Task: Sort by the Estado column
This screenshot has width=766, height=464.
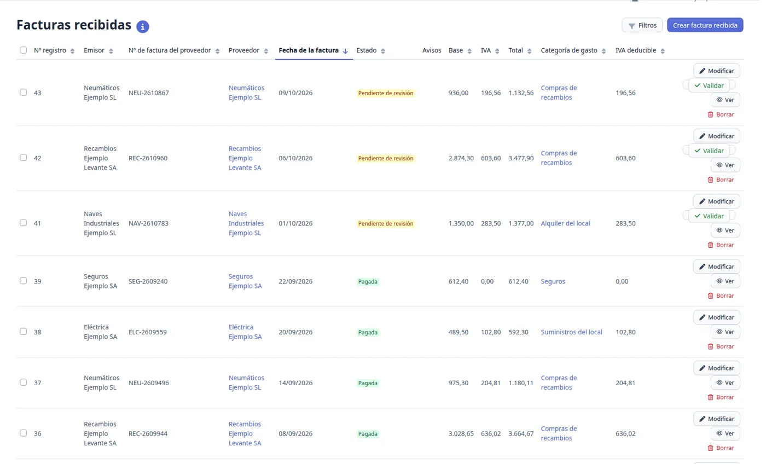Action: coord(371,50)
